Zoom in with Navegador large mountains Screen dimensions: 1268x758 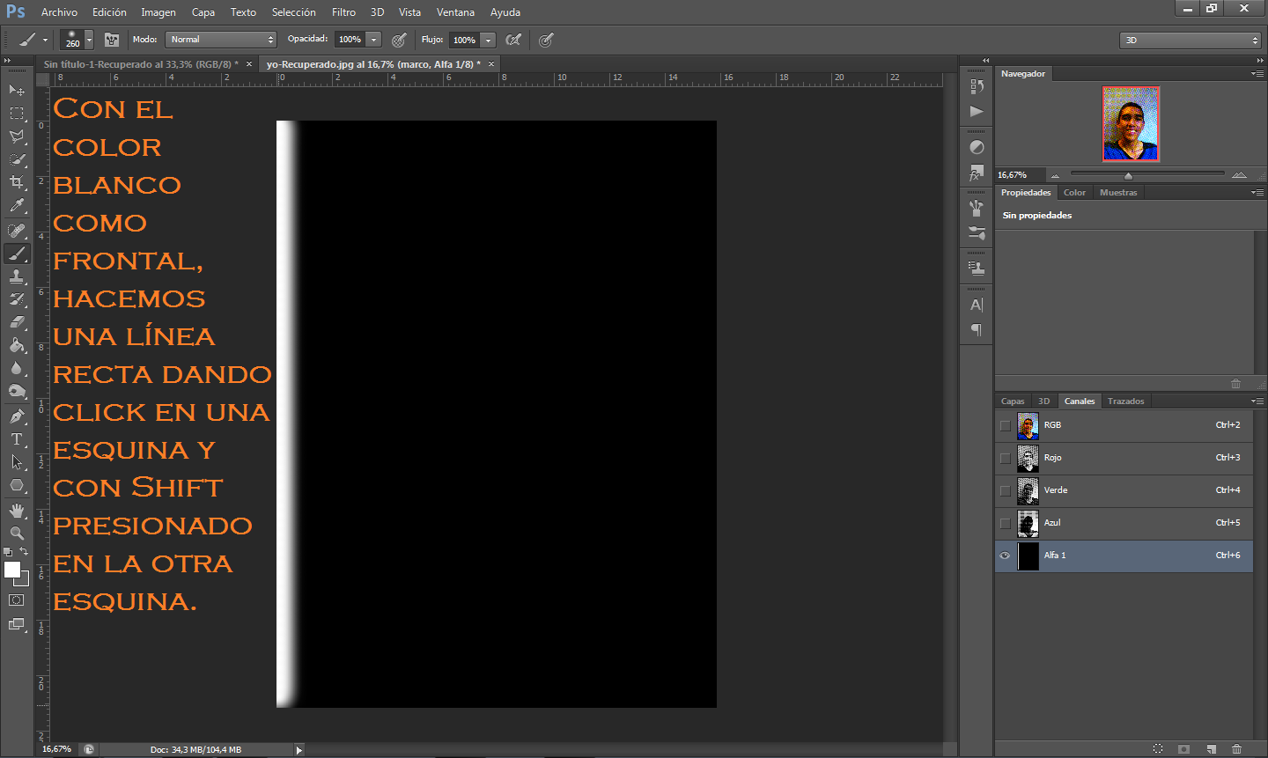[x=1240, y=175]
